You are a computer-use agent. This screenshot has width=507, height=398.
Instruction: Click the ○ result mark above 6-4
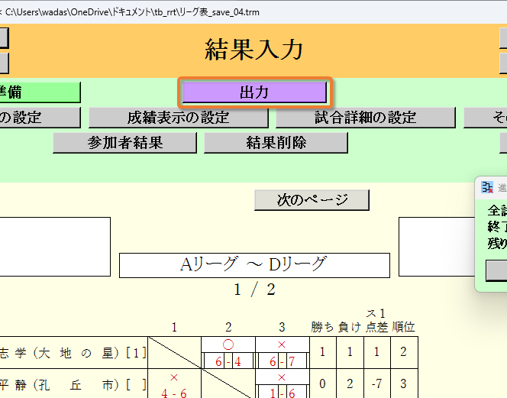pos(228,345)
